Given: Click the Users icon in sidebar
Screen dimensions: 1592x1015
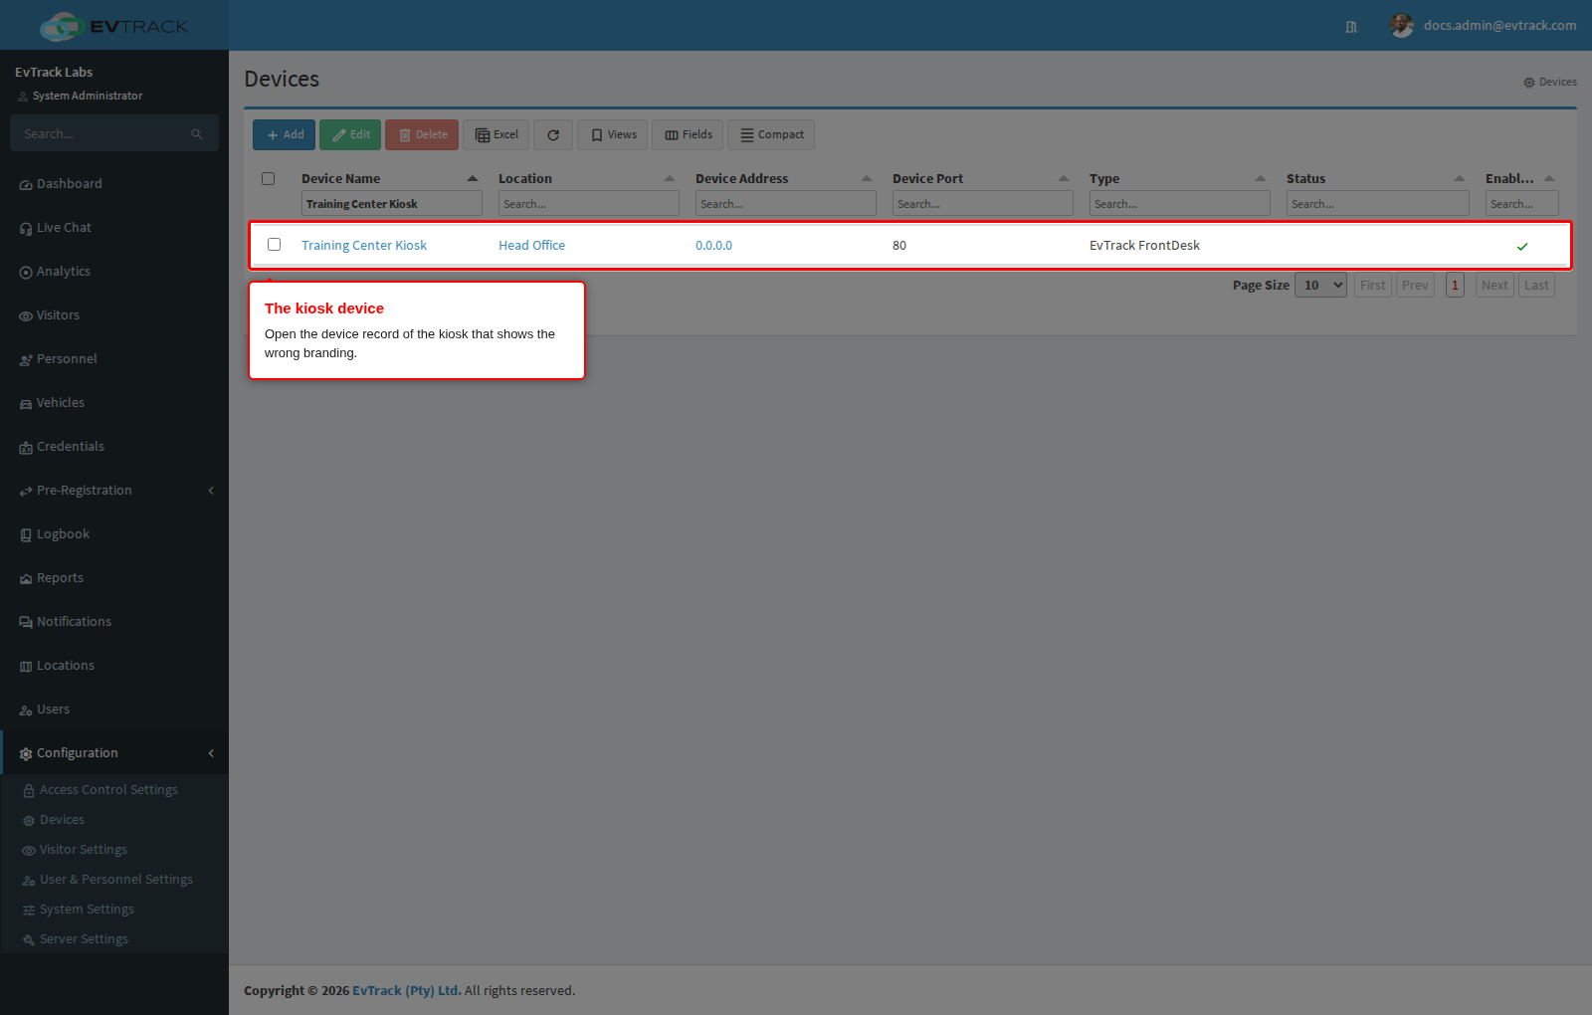Looking at the screenshot, I should pos(26,710).
